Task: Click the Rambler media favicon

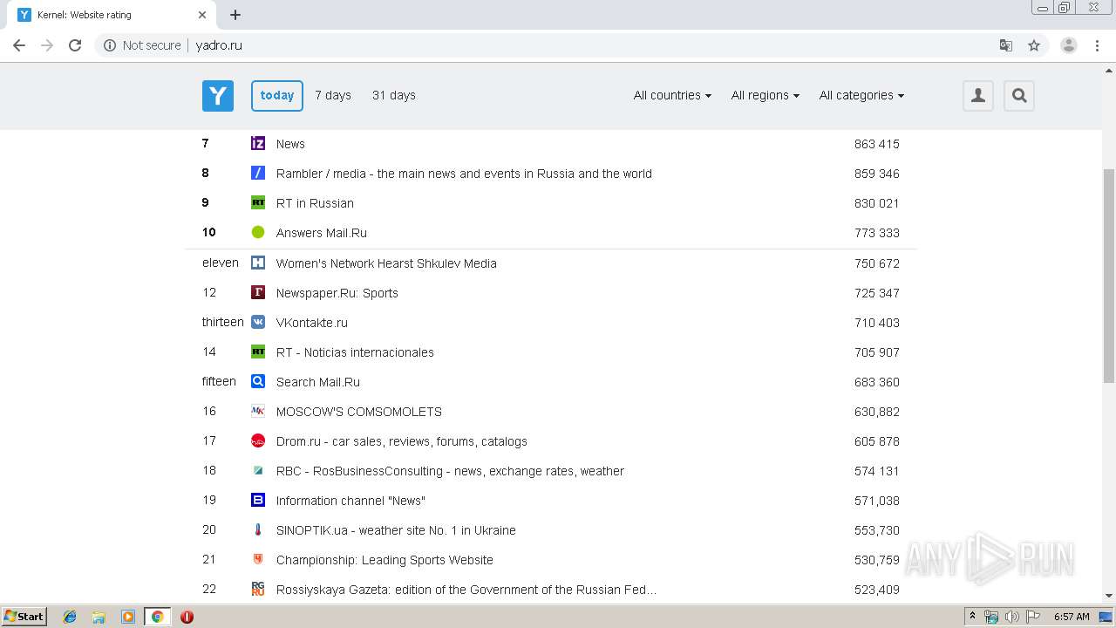Action: (x=258, y=173)
